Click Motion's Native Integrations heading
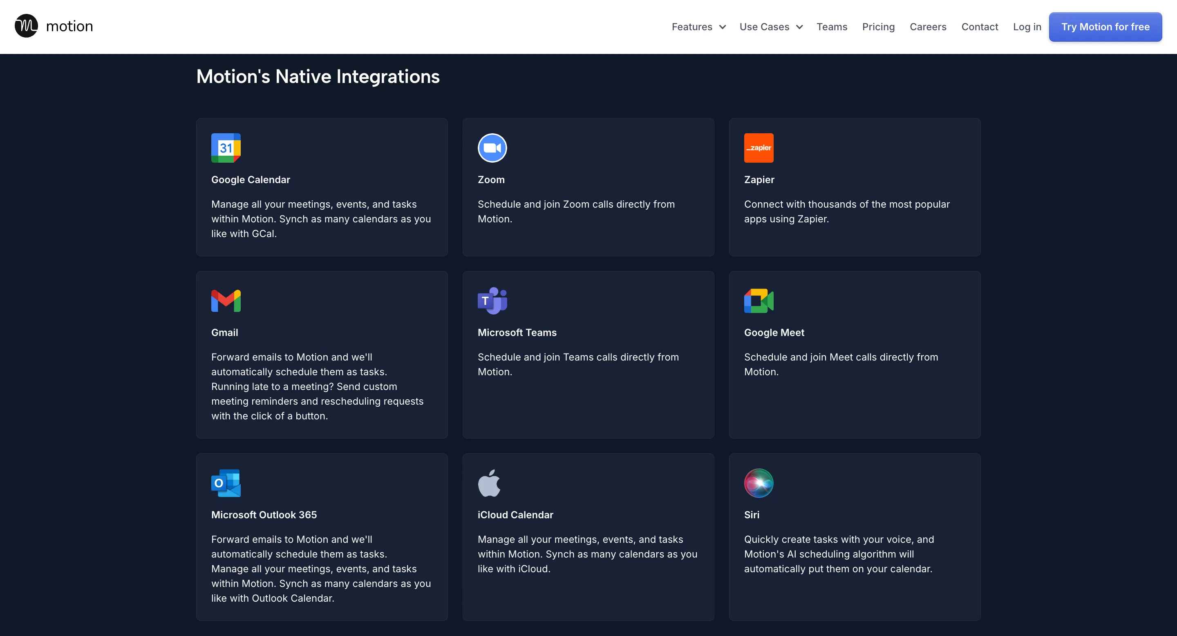1177x636 pixels. (x=318, y=76)
